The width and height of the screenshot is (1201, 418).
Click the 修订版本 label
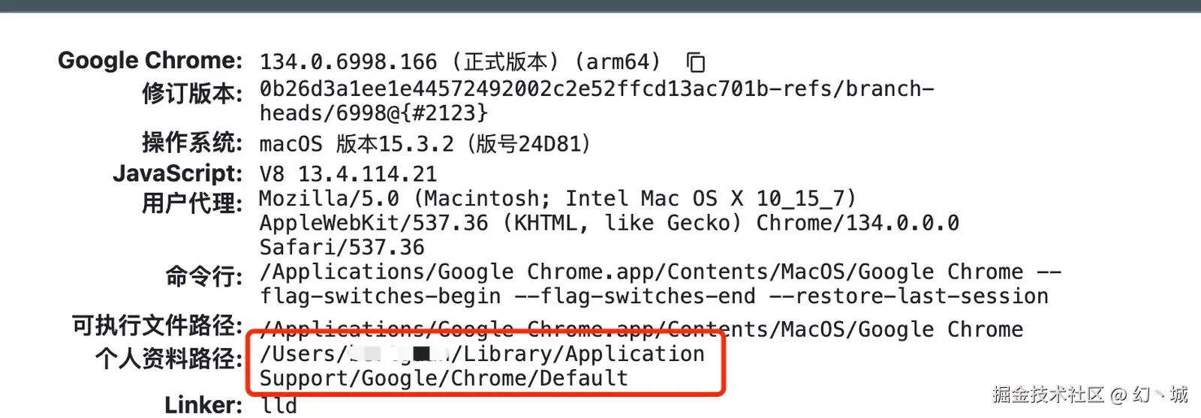coord(192,94)
